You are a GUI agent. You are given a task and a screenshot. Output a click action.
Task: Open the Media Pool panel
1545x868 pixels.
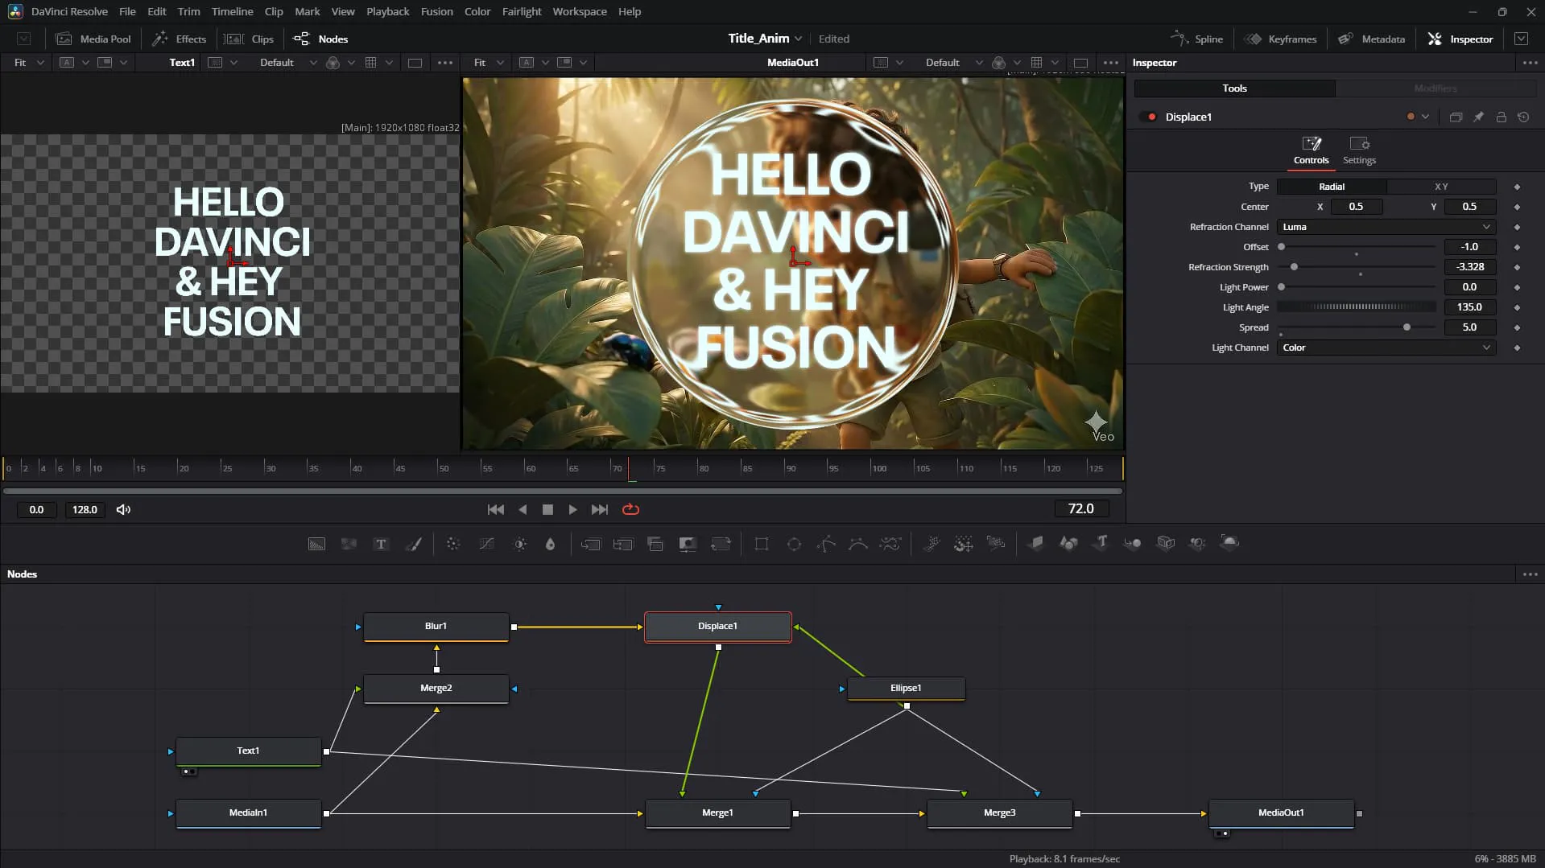point(93,39)
